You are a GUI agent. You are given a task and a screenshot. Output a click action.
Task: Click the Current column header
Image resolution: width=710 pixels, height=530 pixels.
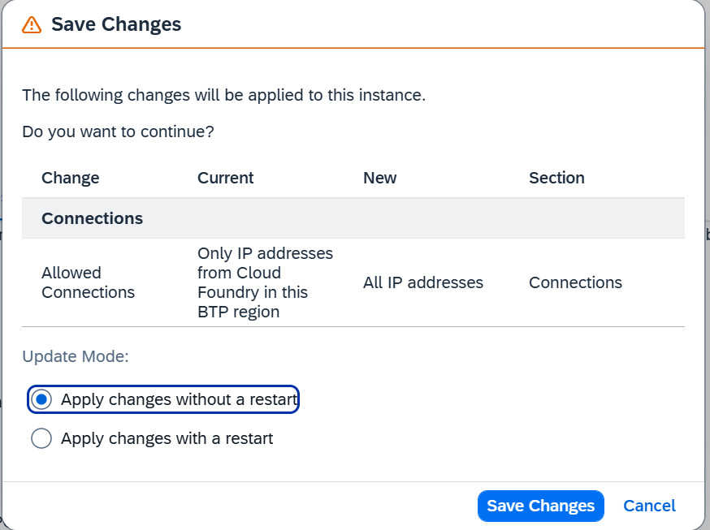226,178
